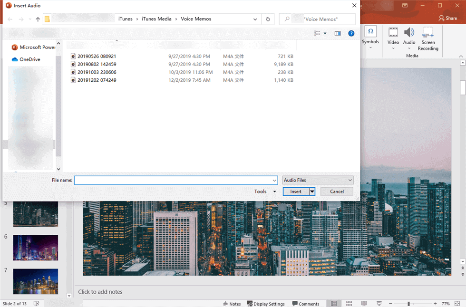The width and height of the screenshot is (466, 307).
Task: Click zoom out minus button
Action: [390, 304]
